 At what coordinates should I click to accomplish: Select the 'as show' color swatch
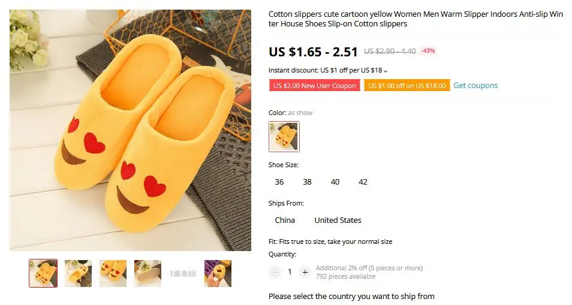pyautogui.click(x=284, y=137)
